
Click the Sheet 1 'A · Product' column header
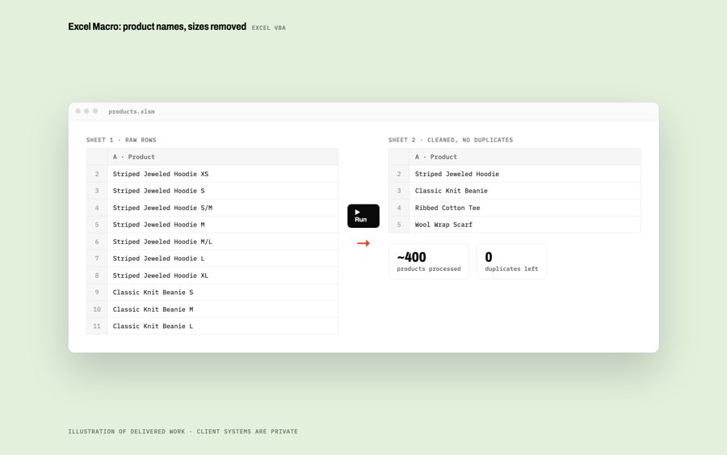223,157
